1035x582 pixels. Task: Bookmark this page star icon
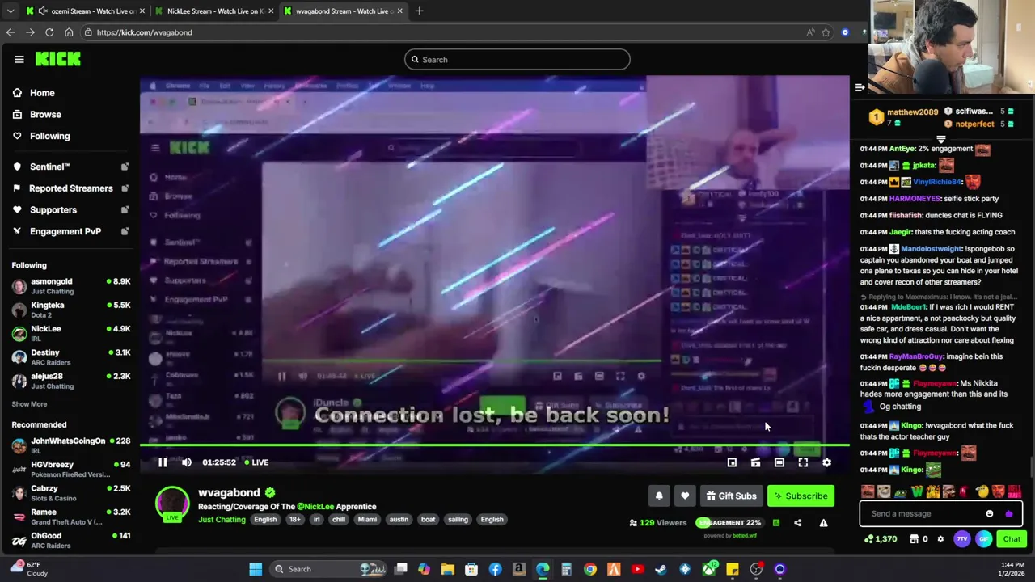pyautogui.click(x=826, y=32)
